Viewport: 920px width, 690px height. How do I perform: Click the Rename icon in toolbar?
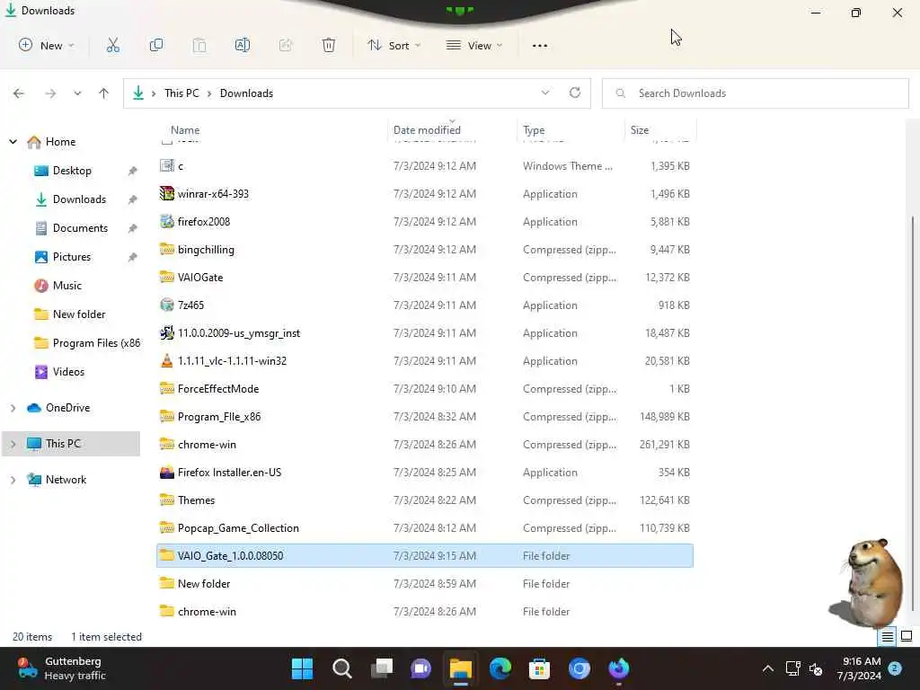click(x=243, y=45)
